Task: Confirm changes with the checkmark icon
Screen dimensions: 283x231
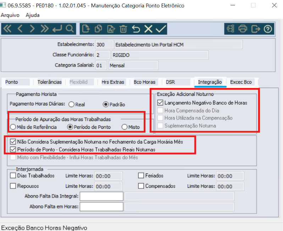Action: 161,29
